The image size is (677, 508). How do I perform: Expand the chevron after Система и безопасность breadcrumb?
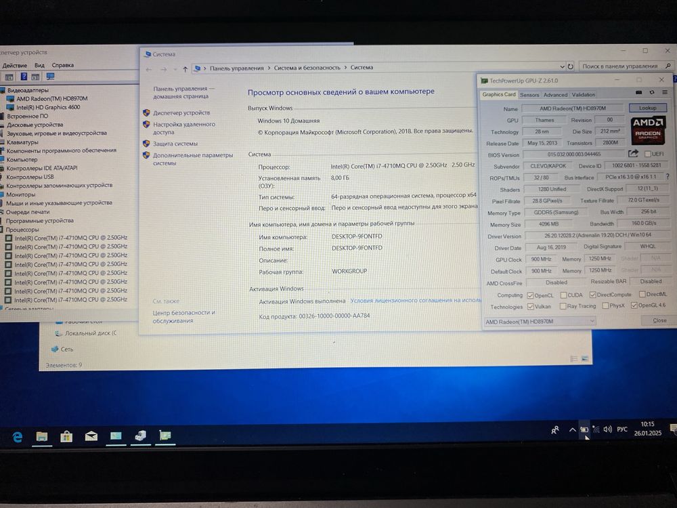345,67
